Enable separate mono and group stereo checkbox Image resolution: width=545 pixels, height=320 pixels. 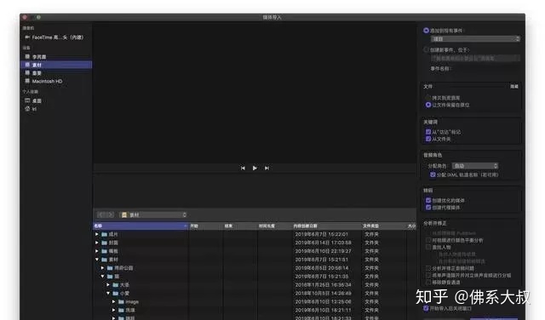pyautogui.click(x=428, y=275)
